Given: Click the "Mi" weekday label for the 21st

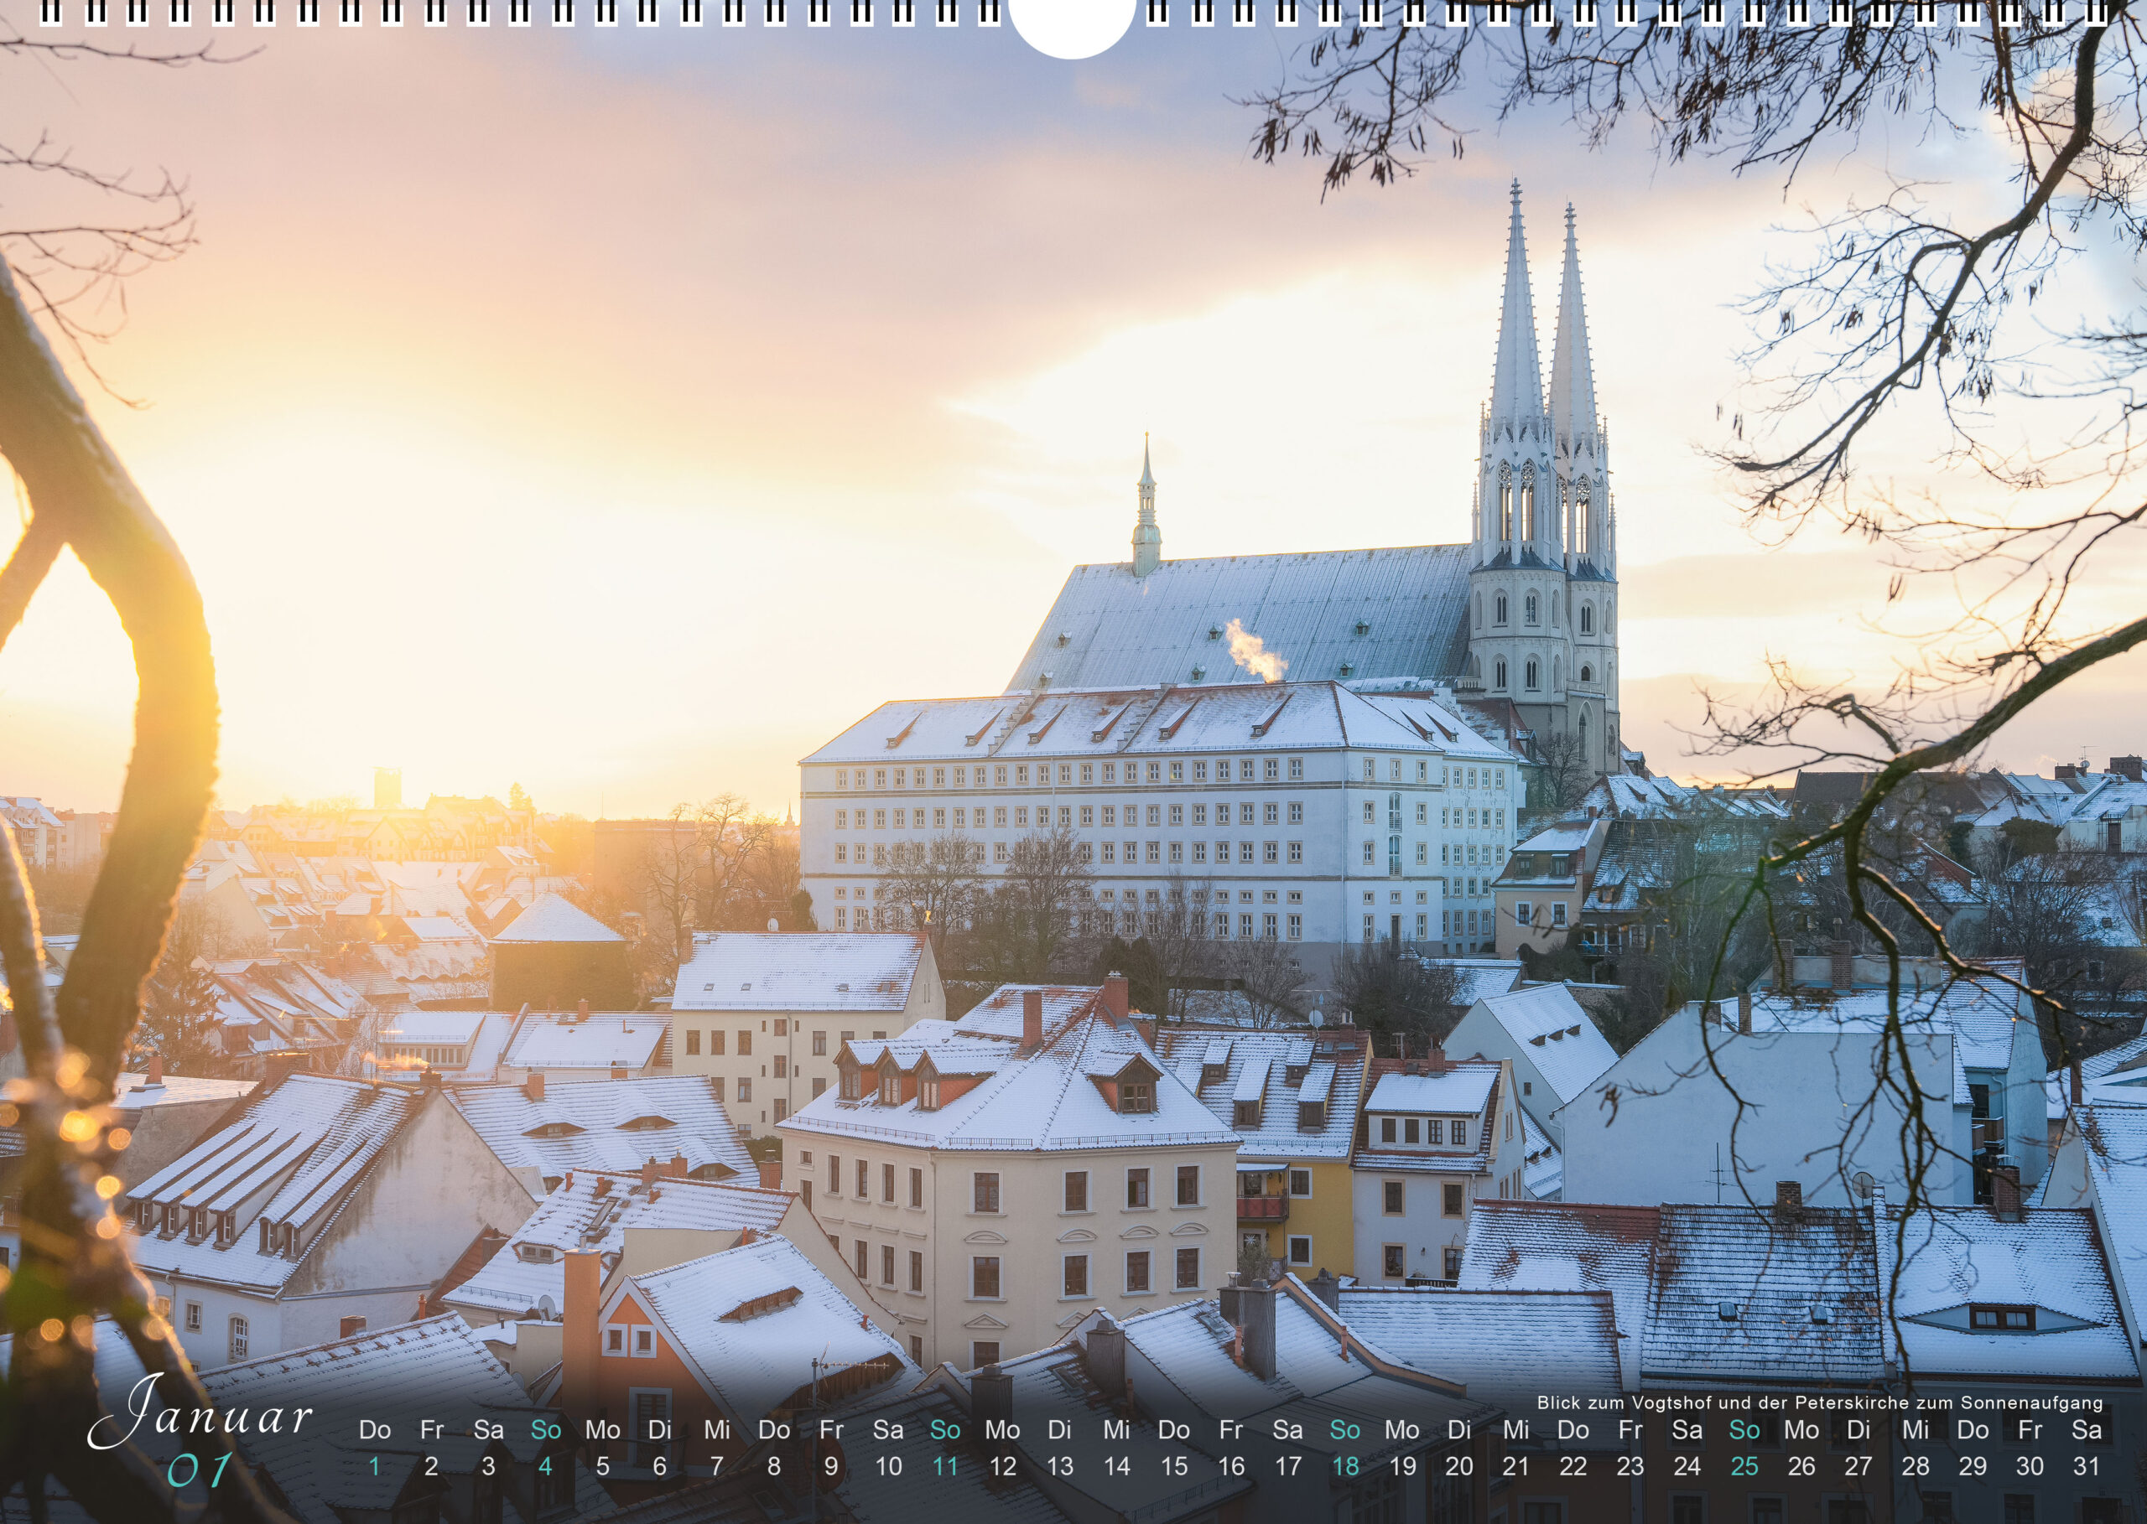Looking at the screenshot, I should 1516,1430.
